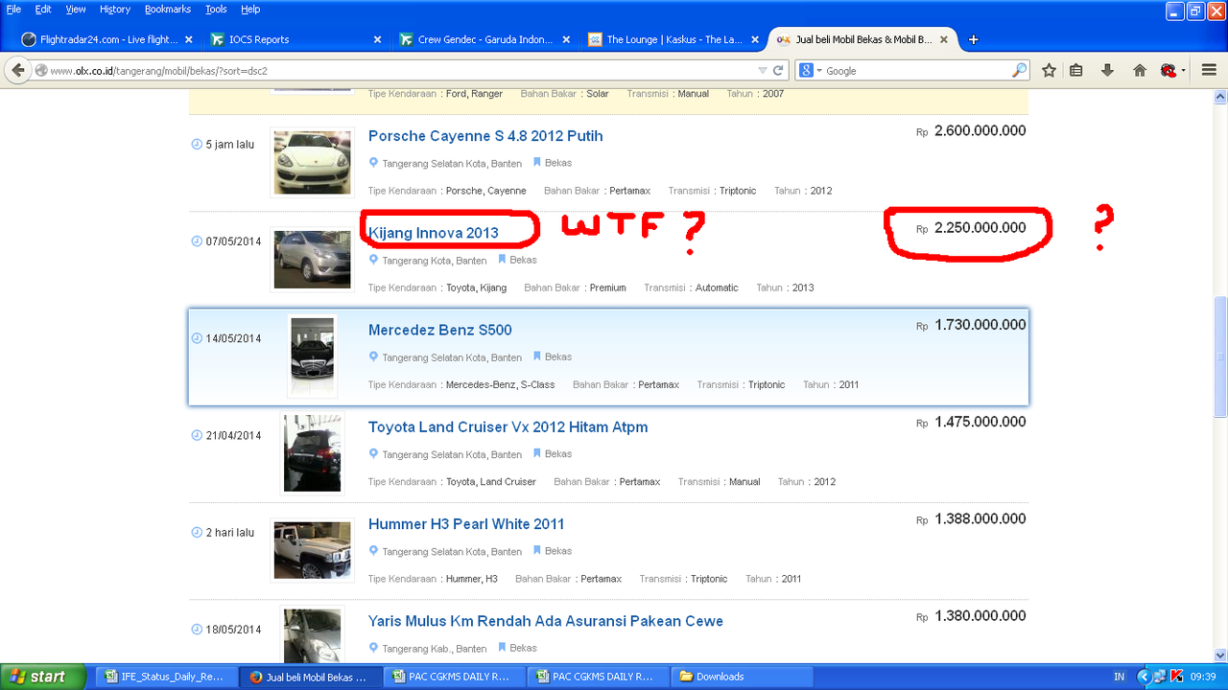Viewport: 1228px width, 690px height.
Task: Go to the Home page icon
Action: (x=1140, y=70)
